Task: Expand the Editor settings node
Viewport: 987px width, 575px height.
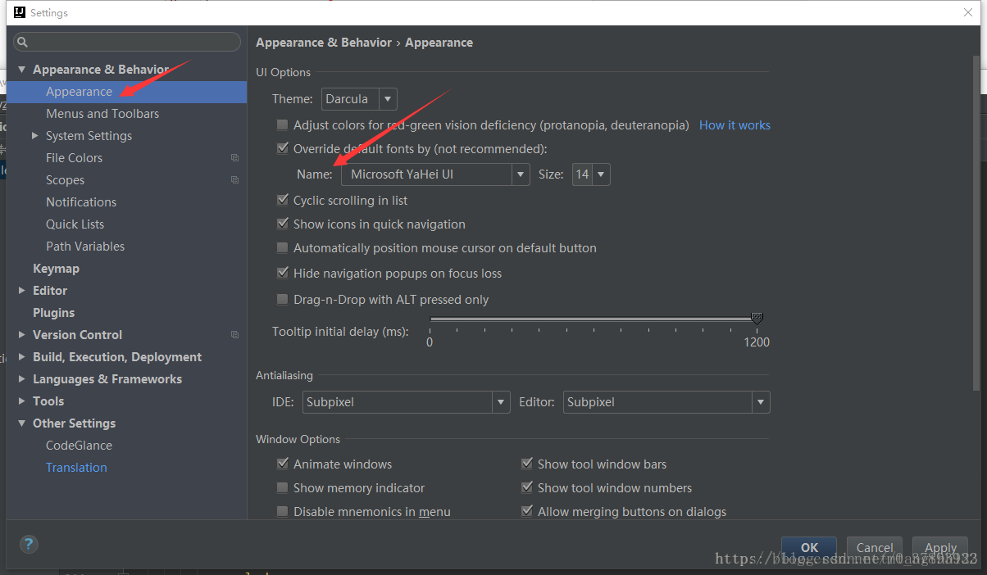Action: [x=22, y=291]
